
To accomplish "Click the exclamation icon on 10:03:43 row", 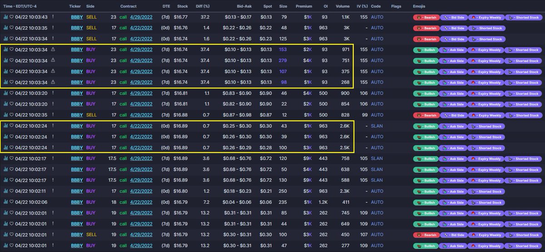I will pyautogui.click(x=53, y=17).
